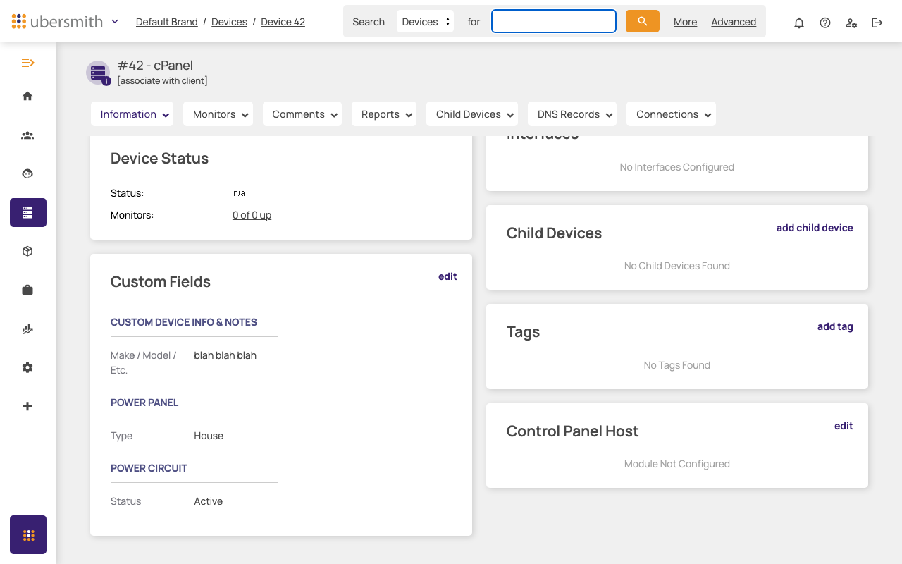Click associate with client link
Viewport: 902px width, 564px height.
pos(163,80)
